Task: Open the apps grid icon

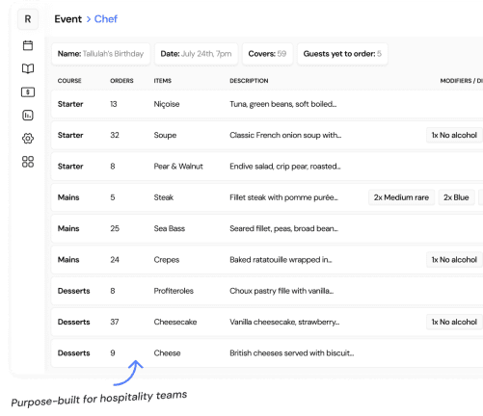Action: [x=28, y=162]
